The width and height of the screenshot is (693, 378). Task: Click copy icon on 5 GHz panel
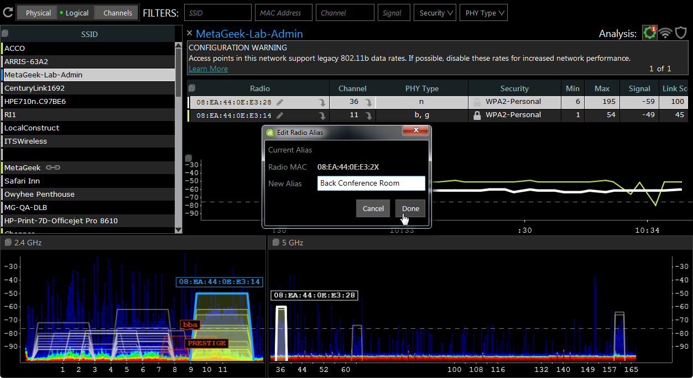click(x=275, y=243)
